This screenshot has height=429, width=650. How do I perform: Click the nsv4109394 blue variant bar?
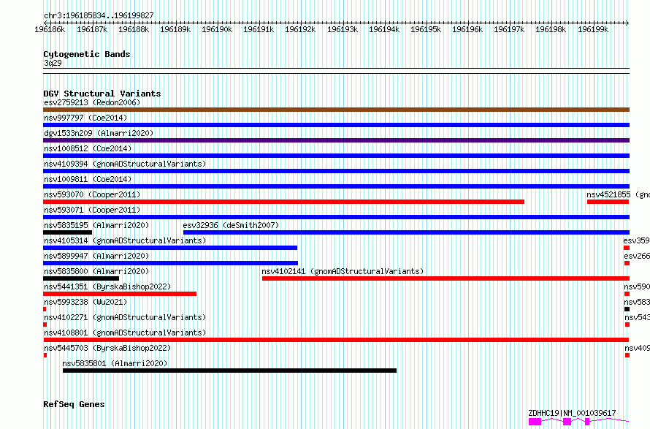tap(336, 171)
